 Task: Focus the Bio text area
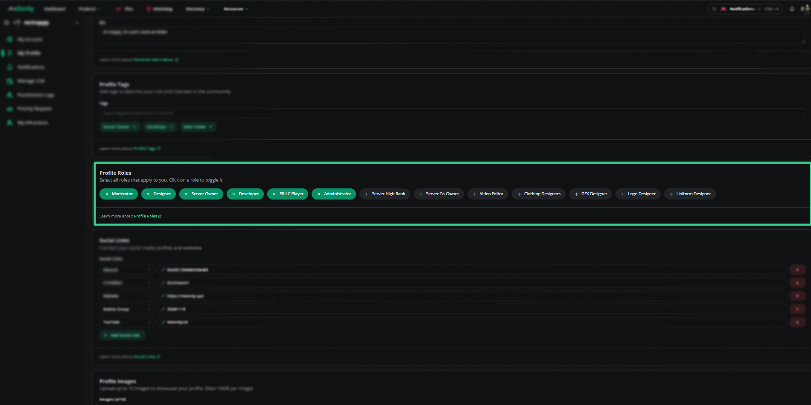pyautogui.click(x=452, y=35)
